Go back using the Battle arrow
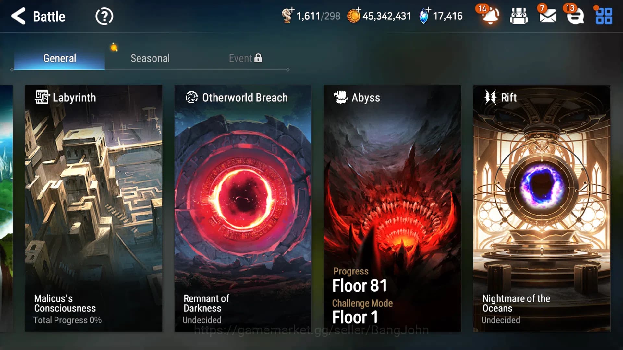623x350 pixels. [x=18, y=16]
